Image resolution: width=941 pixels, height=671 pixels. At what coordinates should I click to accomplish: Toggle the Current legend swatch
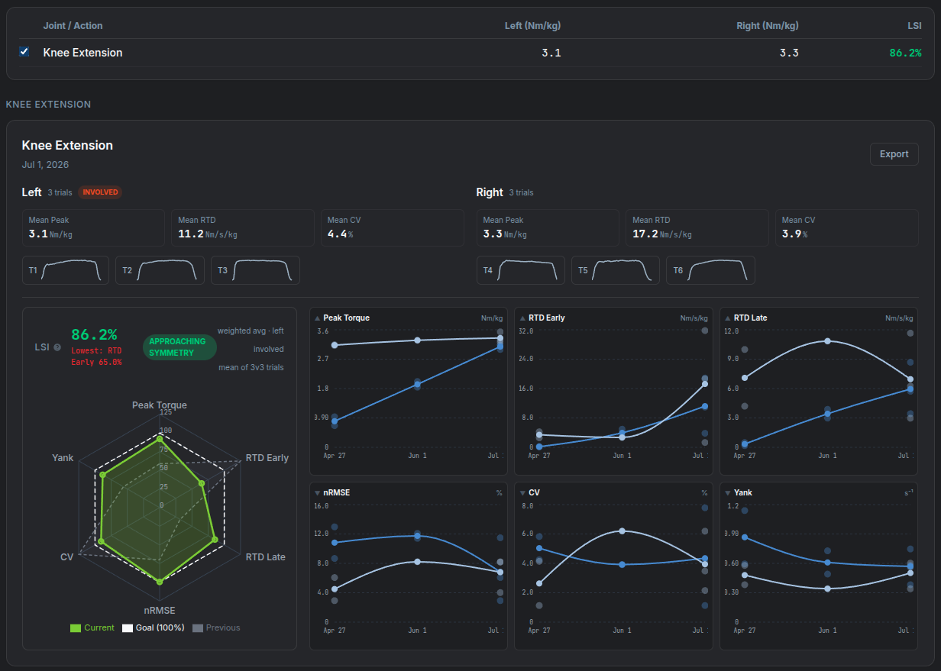tap(75, 628)
